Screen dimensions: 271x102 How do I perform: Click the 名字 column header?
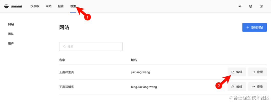coord(62,60)
